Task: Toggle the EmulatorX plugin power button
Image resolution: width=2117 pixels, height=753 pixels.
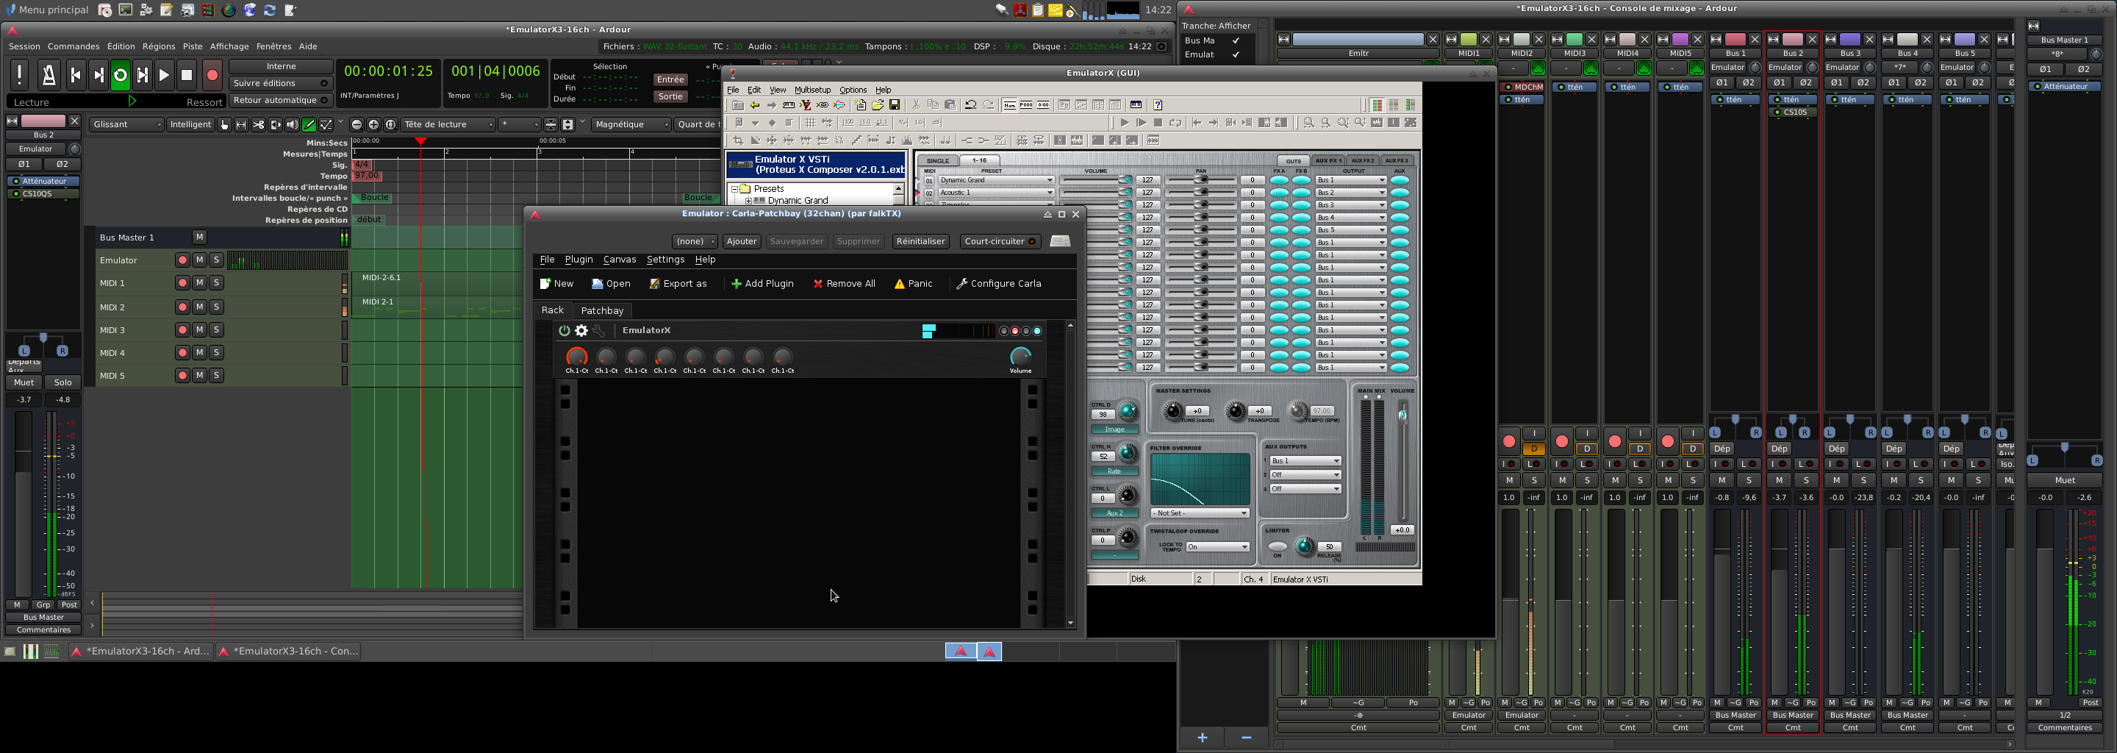Action: click(564, 330)
